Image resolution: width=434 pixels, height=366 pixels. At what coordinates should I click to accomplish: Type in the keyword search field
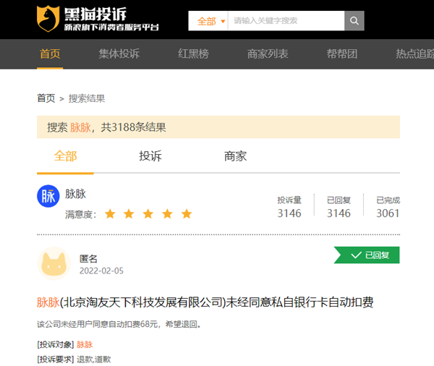click(285, 21)
